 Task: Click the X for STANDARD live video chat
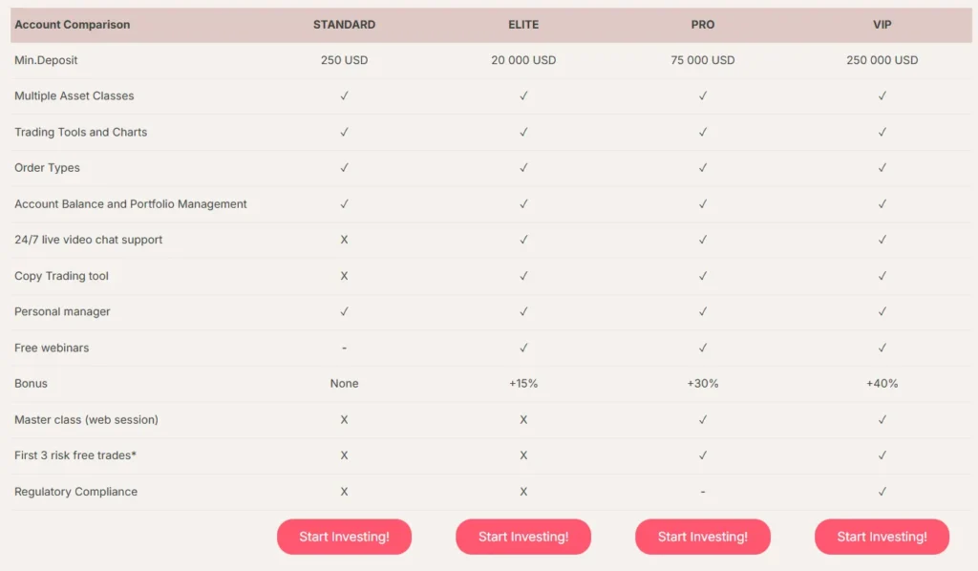pyautogui.click(x=344, y=240)
